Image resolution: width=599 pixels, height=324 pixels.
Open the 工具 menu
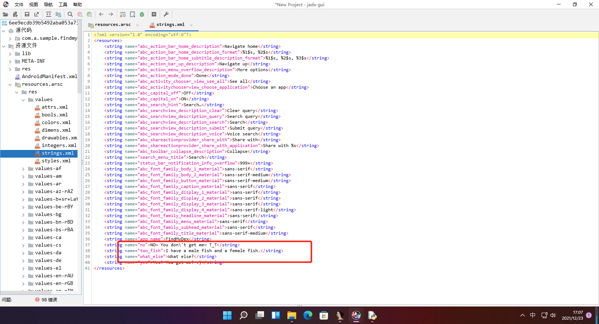point(63,4)
